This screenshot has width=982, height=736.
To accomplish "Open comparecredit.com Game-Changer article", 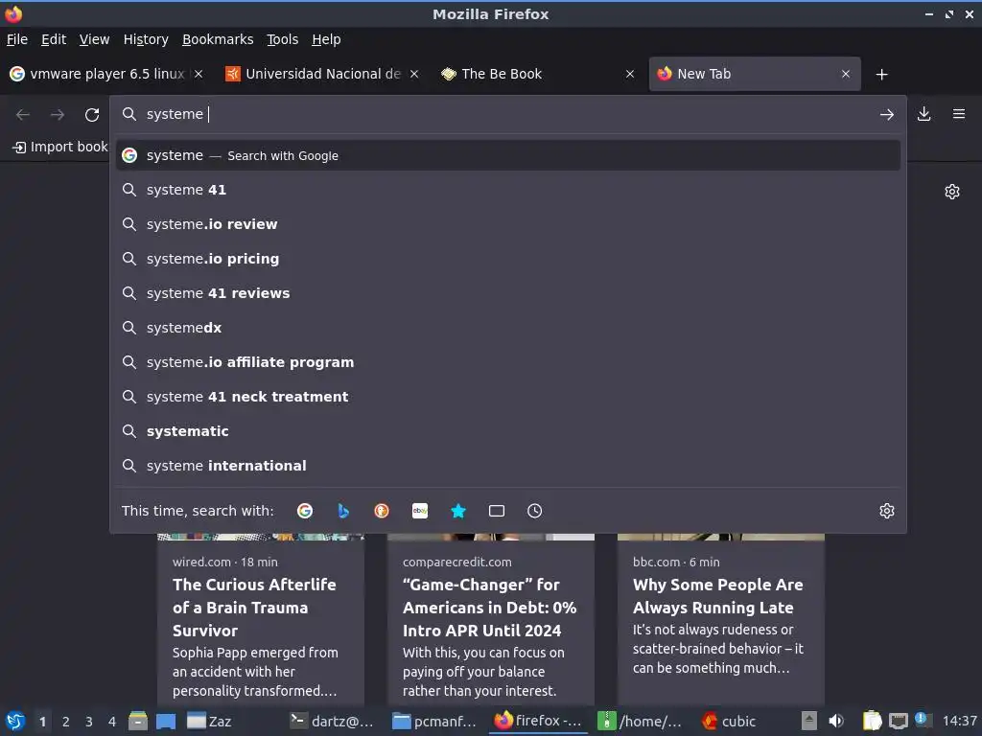I will point(490,620).
